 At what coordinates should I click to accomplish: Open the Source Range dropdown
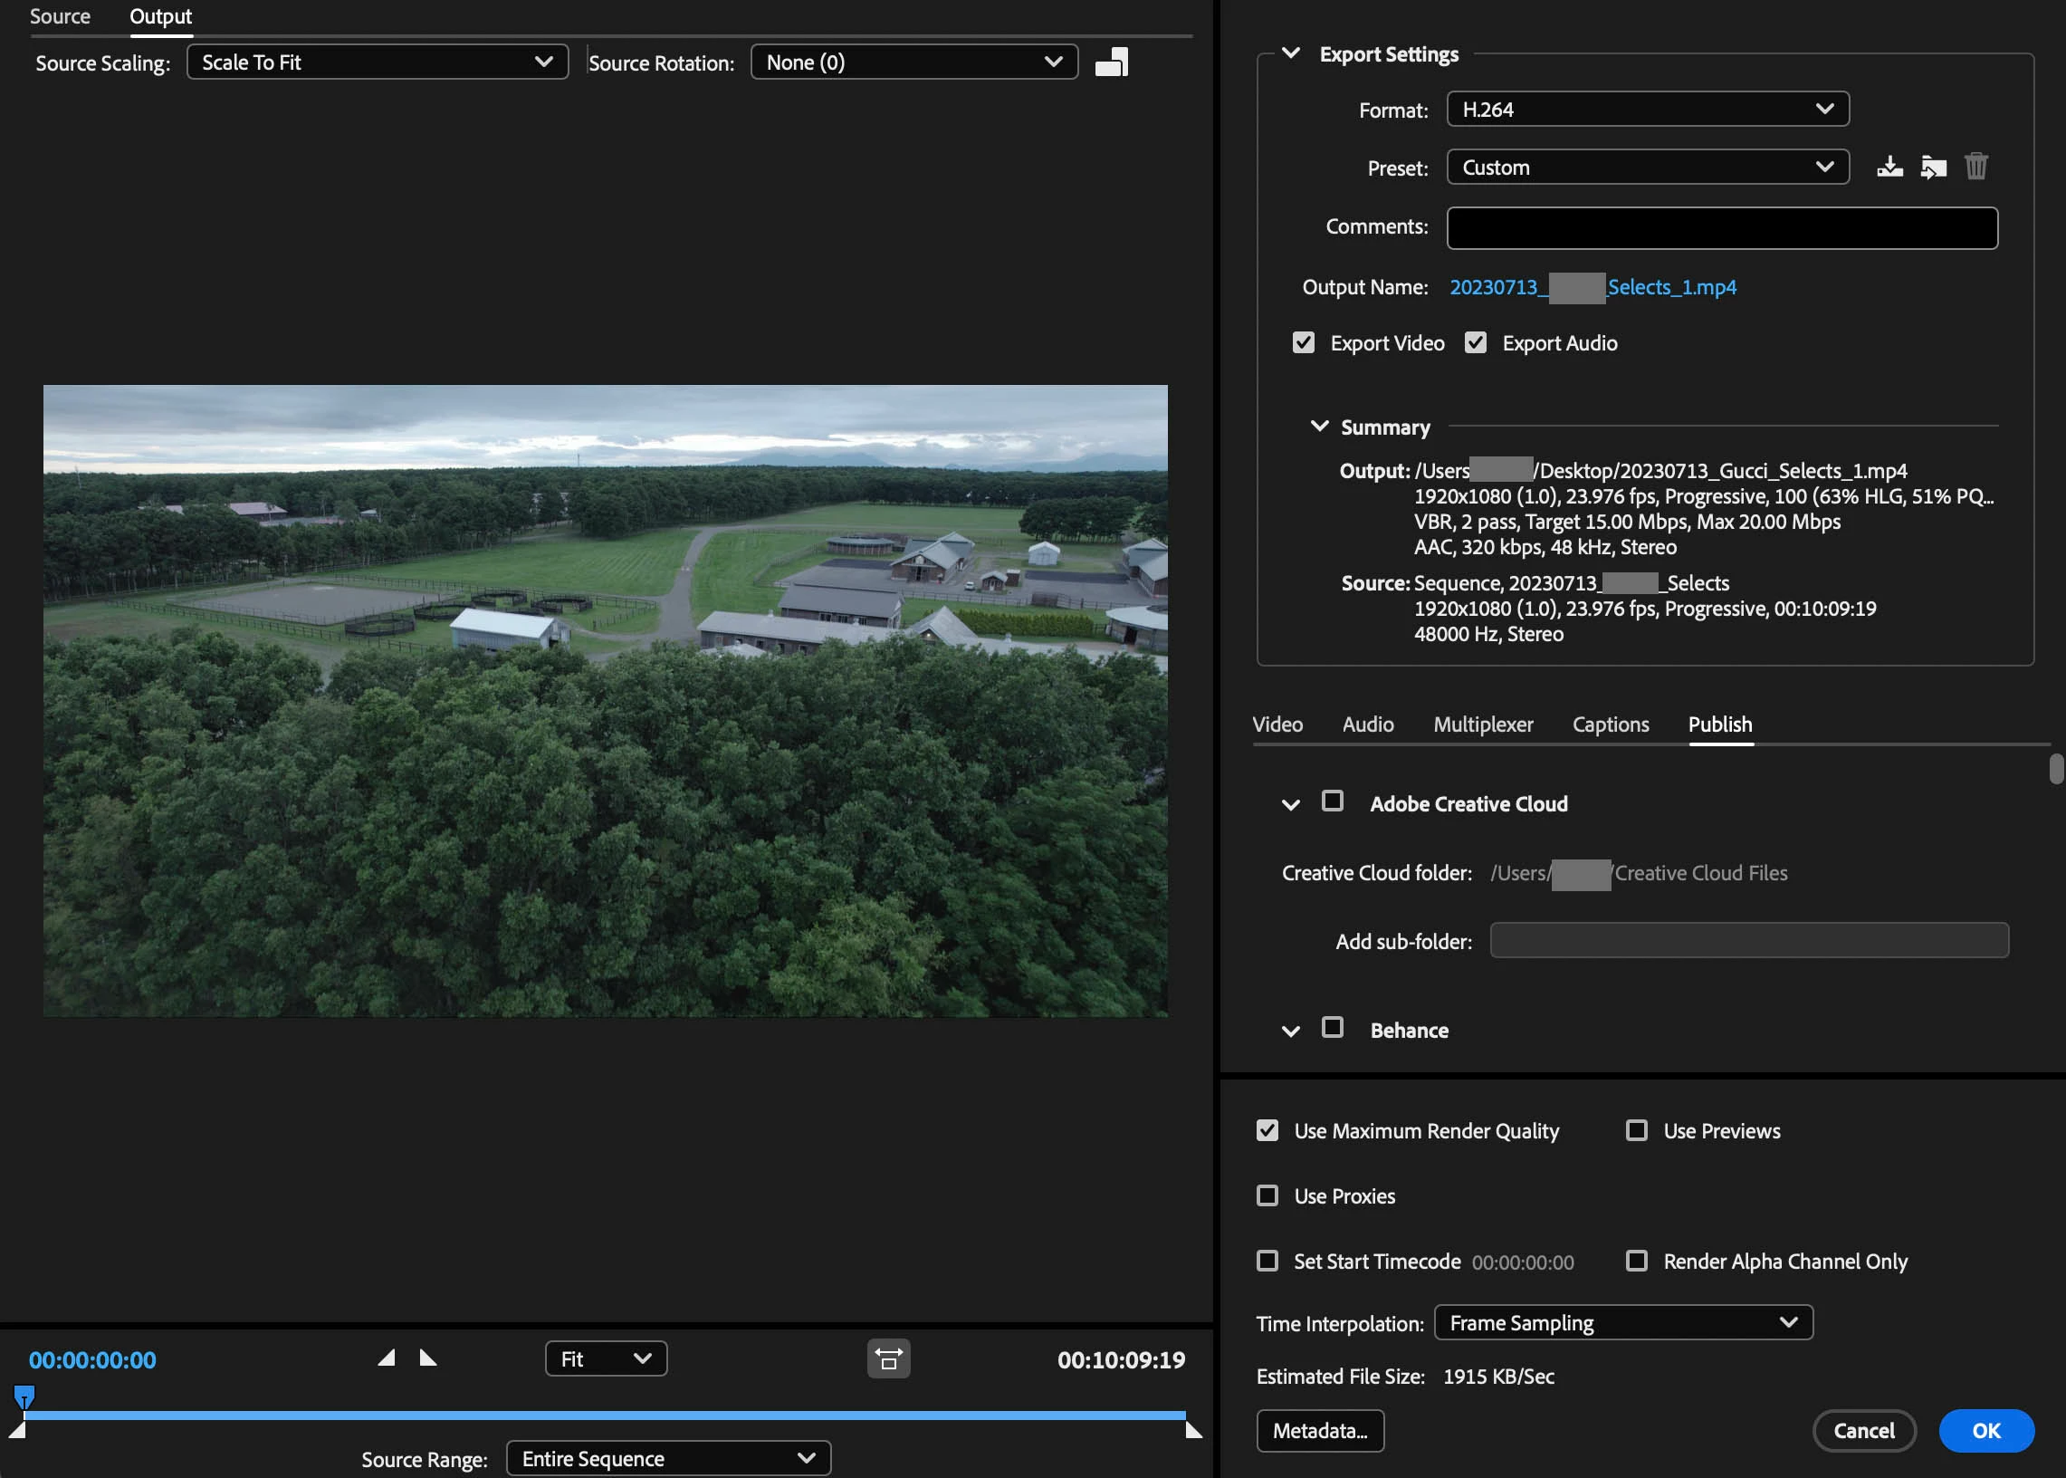click(668, 1458)
